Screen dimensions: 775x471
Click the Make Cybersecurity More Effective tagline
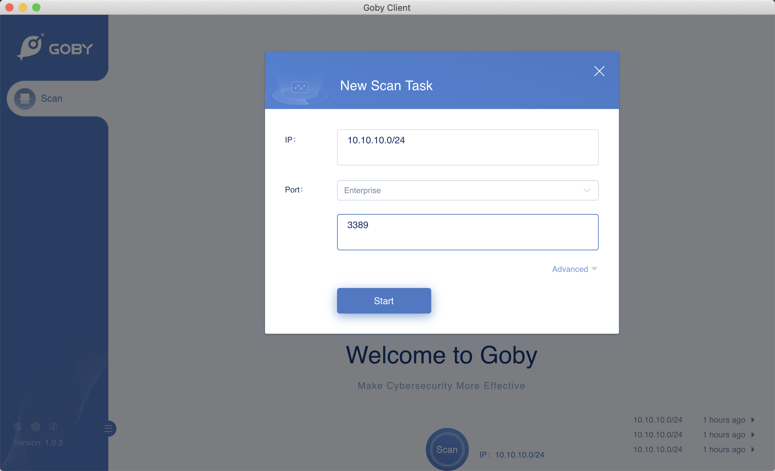441,386
